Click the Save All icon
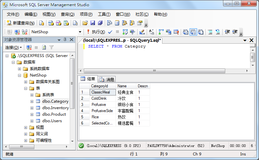 [x=100, y=23]
